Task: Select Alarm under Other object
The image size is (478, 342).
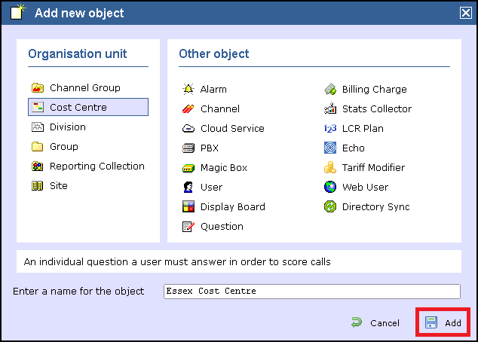Action: pos(213,89)
